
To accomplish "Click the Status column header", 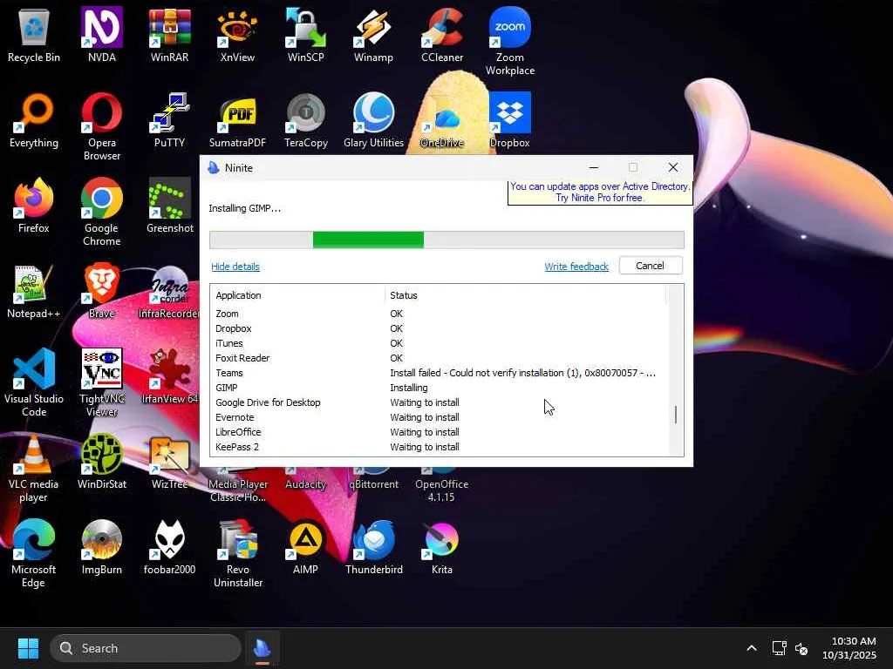I will click(526, 295).
